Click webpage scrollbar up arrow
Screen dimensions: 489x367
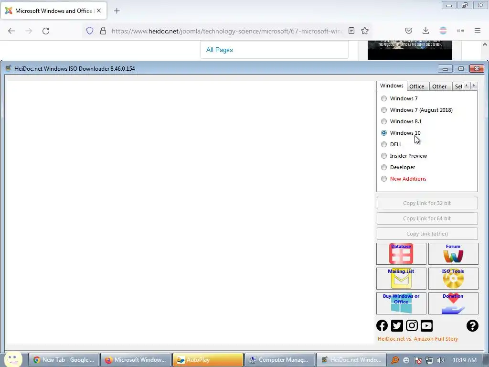pyautogui.click(x=485, y=44)
